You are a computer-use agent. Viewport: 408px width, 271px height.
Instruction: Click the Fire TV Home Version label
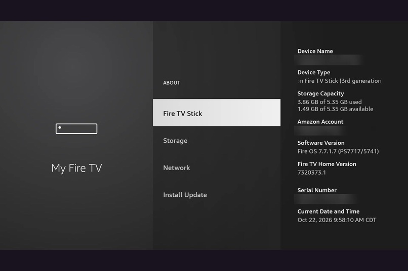pyautogui.click(x=327, y=164)
